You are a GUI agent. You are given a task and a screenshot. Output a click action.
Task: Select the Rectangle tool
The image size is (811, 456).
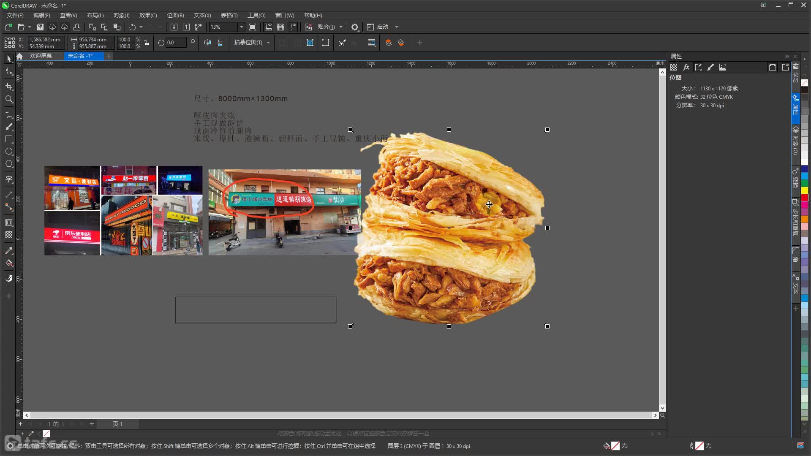point(9,139)
